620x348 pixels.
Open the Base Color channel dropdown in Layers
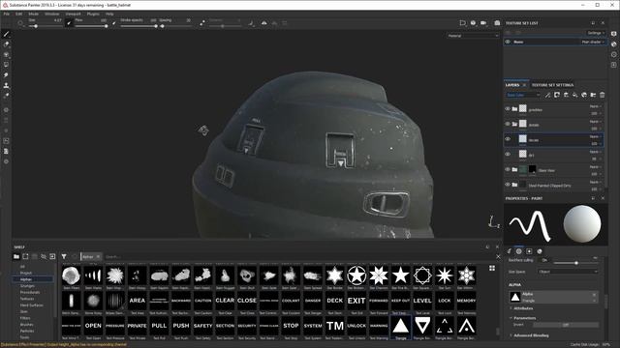523,95
